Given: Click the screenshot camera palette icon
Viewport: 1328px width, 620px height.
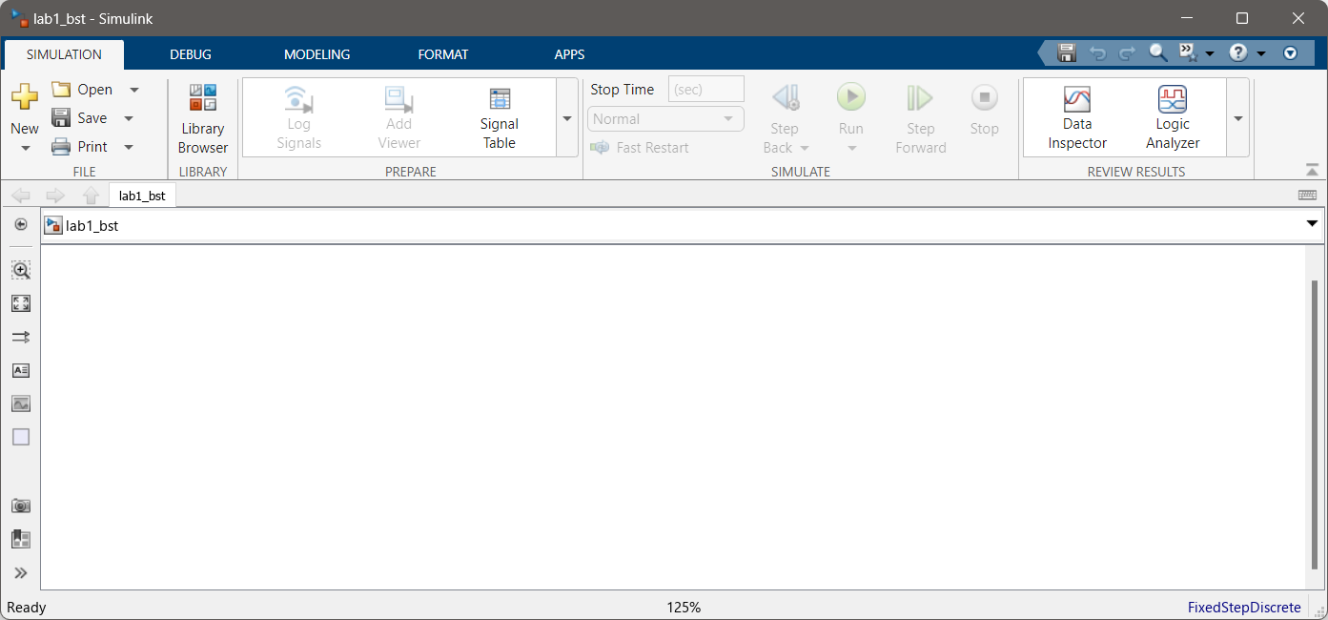Looking at the screenshot, I should (x=21, y=506).
